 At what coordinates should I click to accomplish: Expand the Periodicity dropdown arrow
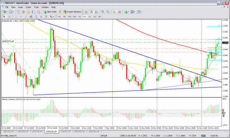134,12
